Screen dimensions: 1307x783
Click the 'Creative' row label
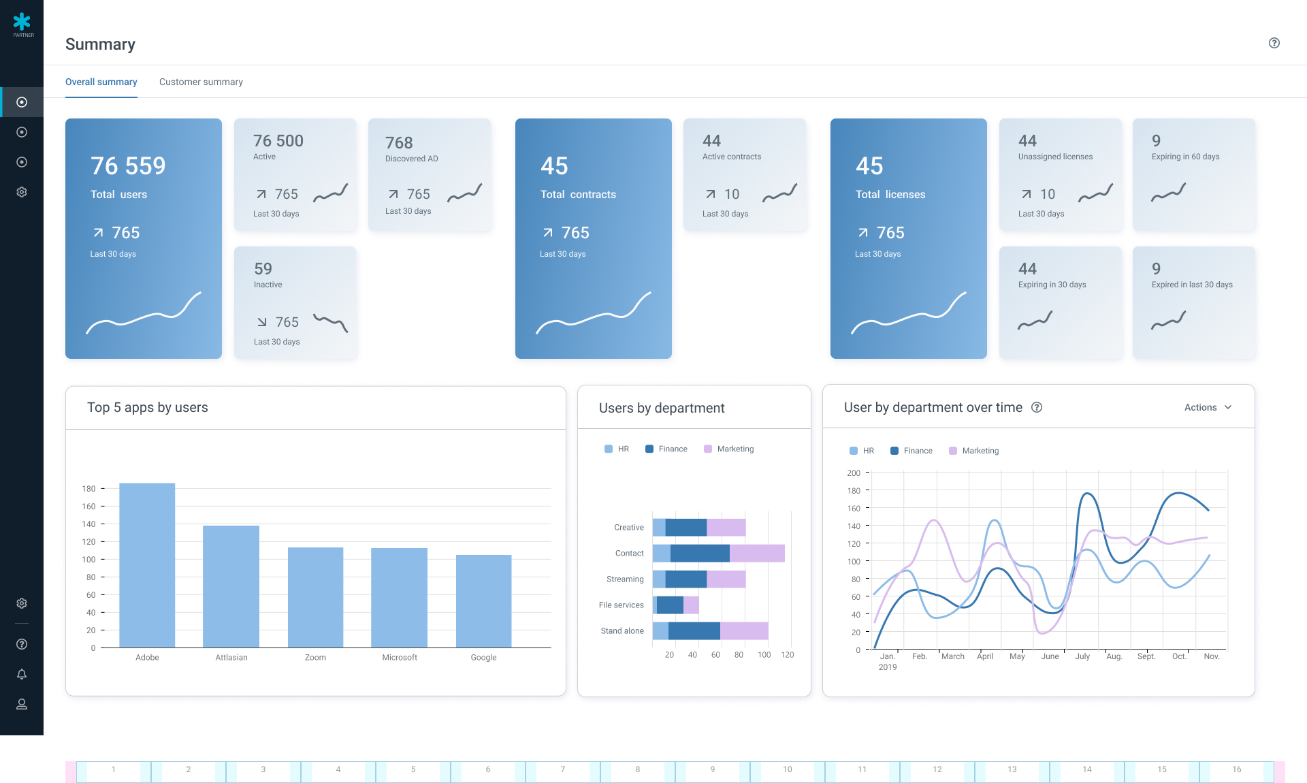point(629,527)
